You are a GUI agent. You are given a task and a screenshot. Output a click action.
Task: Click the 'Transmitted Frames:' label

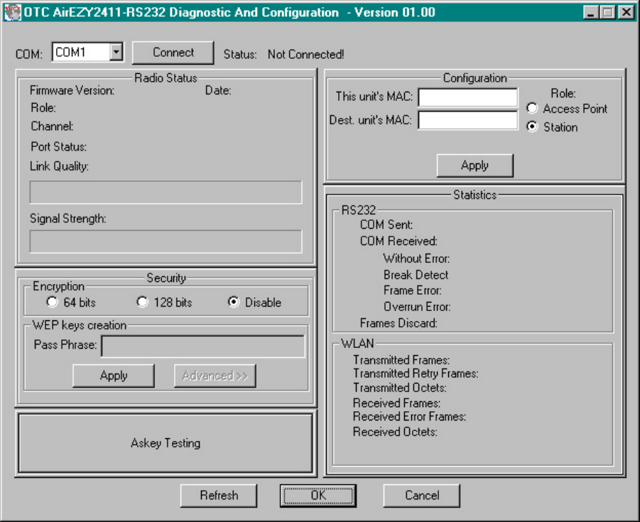pos(401,360)
